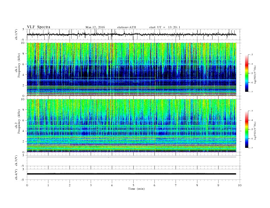Click the "ch.1(V)" axis label
The height and width of the screenshot is (208, 270).
(x=16, y=35)
